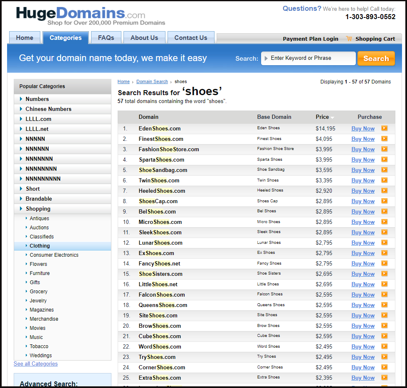
Task: Open the Jewelry subcategory
Action: pyautogui.click(x=38, y=301)
